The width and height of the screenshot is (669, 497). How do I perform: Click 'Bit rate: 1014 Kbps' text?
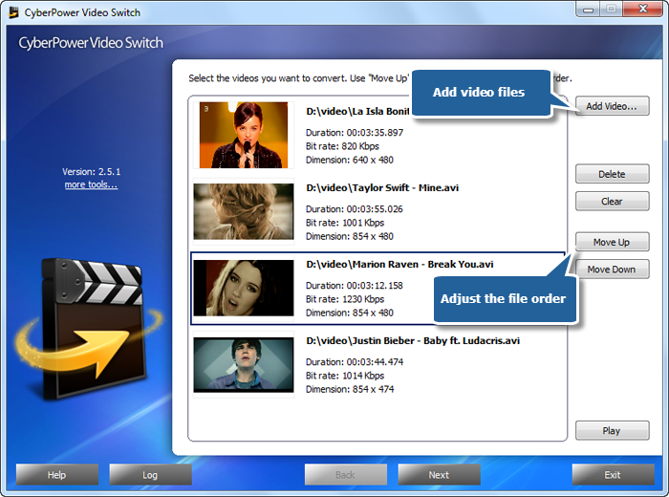click(x=345, y=376)
